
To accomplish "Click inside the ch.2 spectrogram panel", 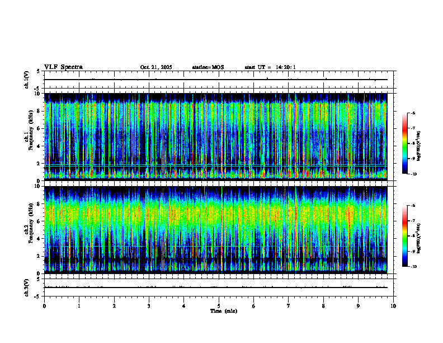I will tap(216, 230).
